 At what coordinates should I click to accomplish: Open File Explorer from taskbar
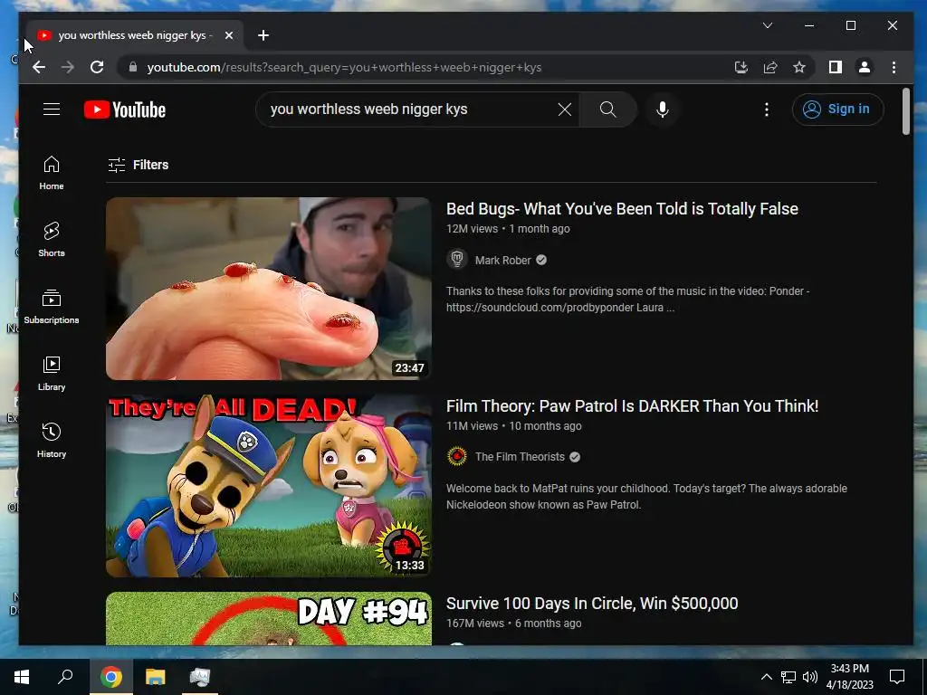click(156, 677)
